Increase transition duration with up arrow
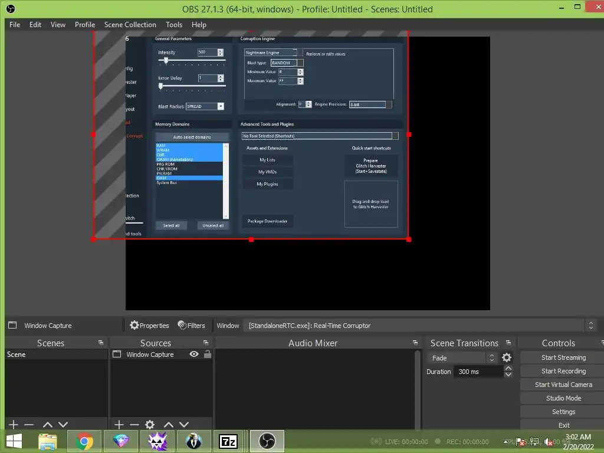This screenshot has width=604, height=453. pos(508,368)
